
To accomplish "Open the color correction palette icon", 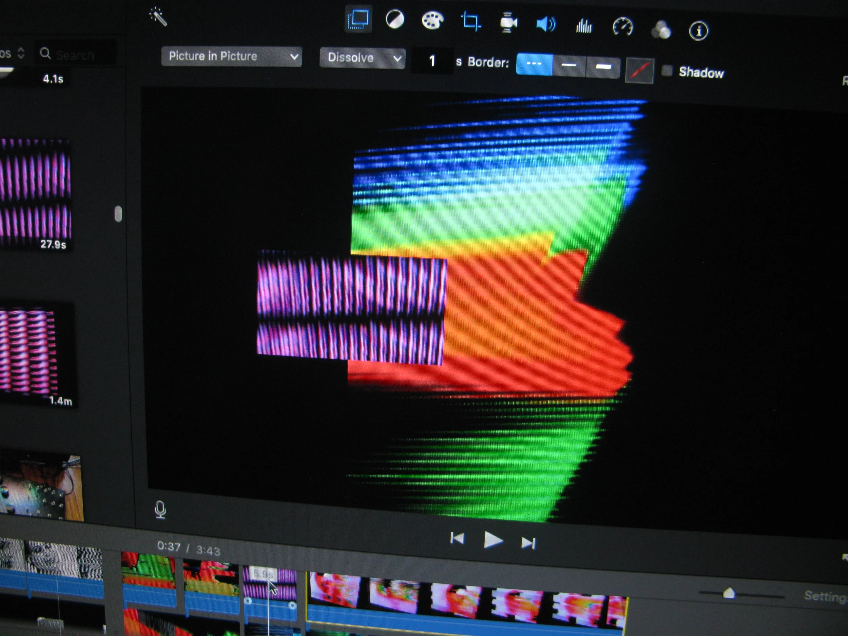I will pyautogui.click(x=432, y=20).
